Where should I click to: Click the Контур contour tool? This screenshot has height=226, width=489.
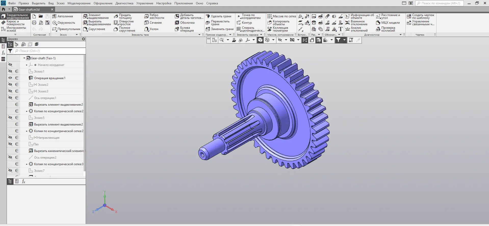[244, 23]
